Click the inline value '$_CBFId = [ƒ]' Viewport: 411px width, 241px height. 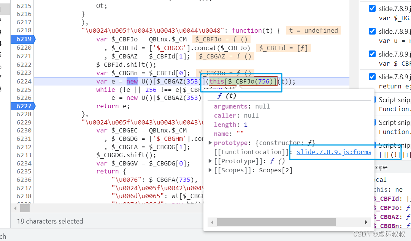[283, 48]
